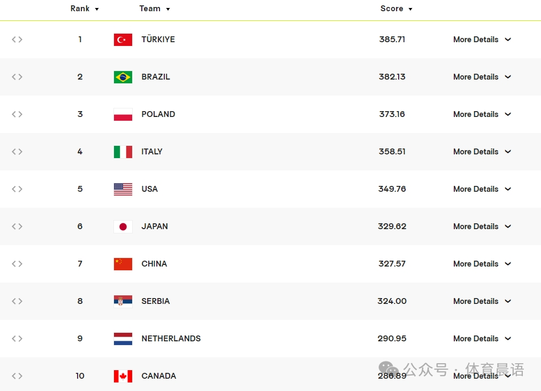Viewport: 541px width, 391px height.
Task: Click Serbia's score 324.00
Action: pyautogui.click(x=392, y=301)
